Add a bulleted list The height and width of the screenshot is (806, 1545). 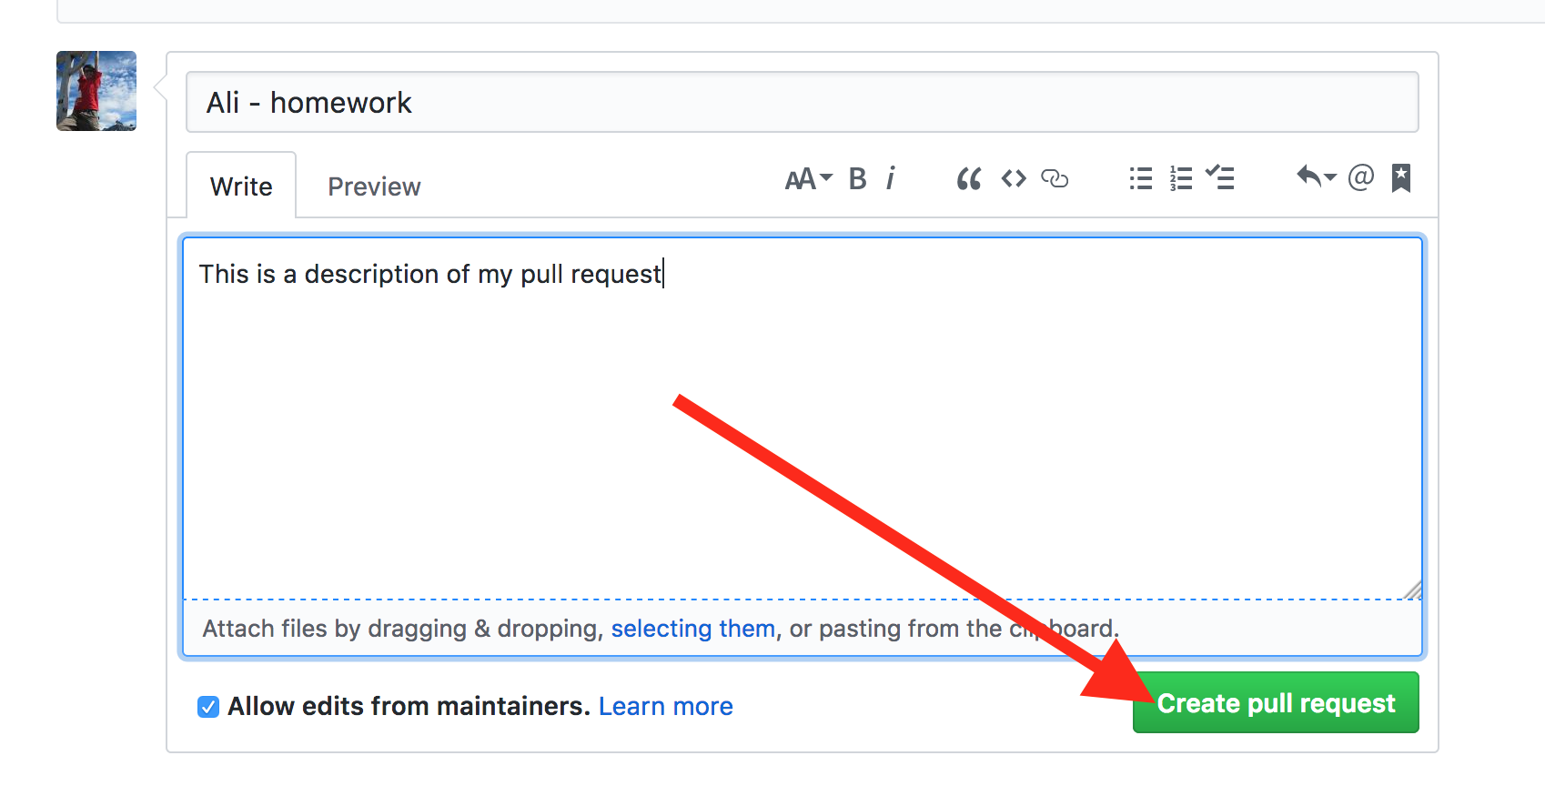pos(1140,178)
